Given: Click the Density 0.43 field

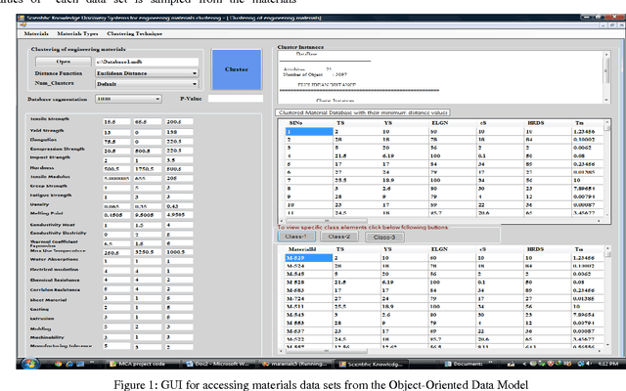Looking at the screenshot, I should (179, 206).
